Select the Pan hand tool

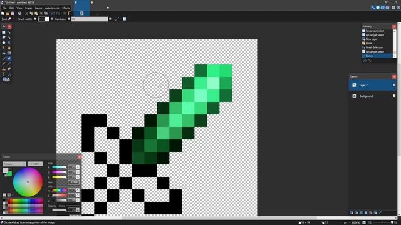point(9,48)
